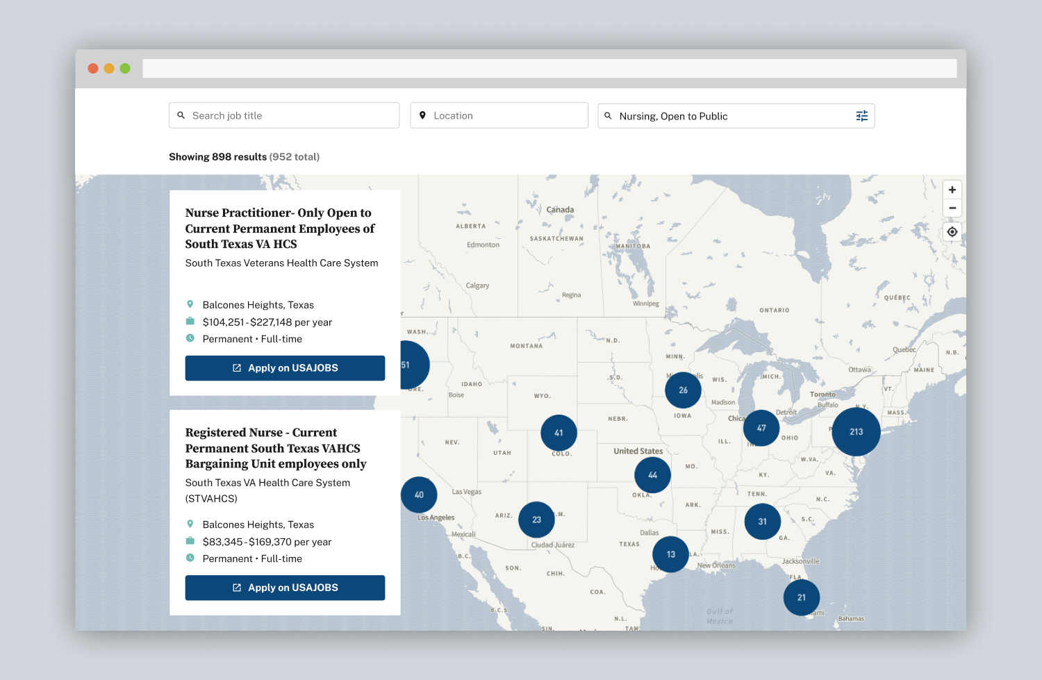Select the 23 jobs map cluster

(536, 520)
